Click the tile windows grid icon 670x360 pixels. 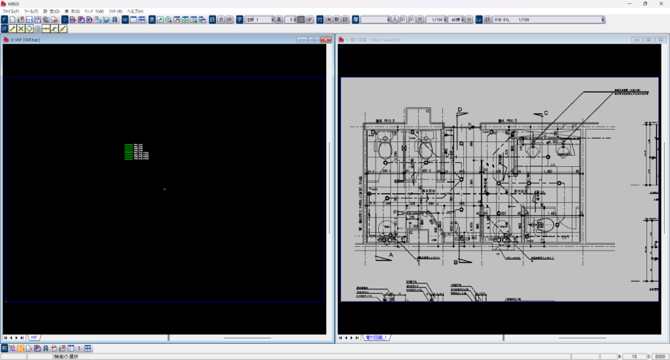[x=142, y=20]
